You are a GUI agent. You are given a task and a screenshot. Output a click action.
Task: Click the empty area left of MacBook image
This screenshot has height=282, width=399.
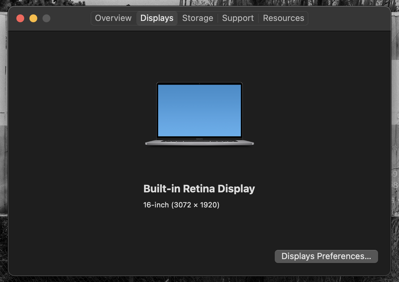(83, 112)
